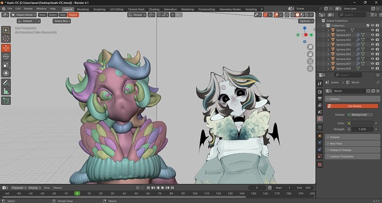Activate the Move tool
Viewport: 382px width, 203px height.
[x=6, y=48]
